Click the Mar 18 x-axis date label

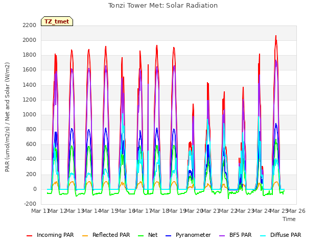(160, 211)
